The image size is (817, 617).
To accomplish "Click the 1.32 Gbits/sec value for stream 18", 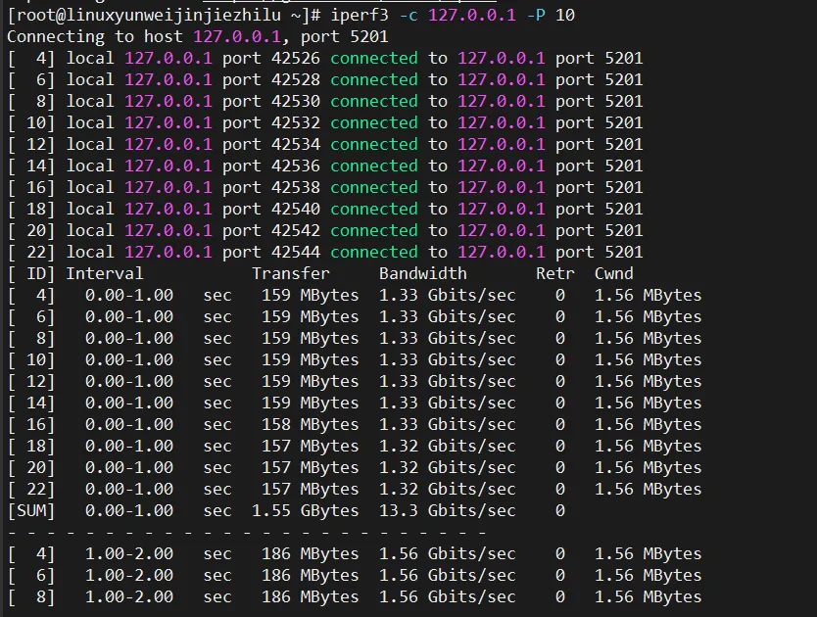I will click(447, 446).
